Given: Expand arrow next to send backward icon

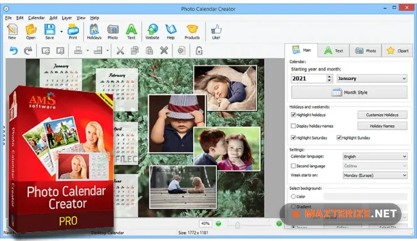Looking at the screenshot, I should (107, 51).
